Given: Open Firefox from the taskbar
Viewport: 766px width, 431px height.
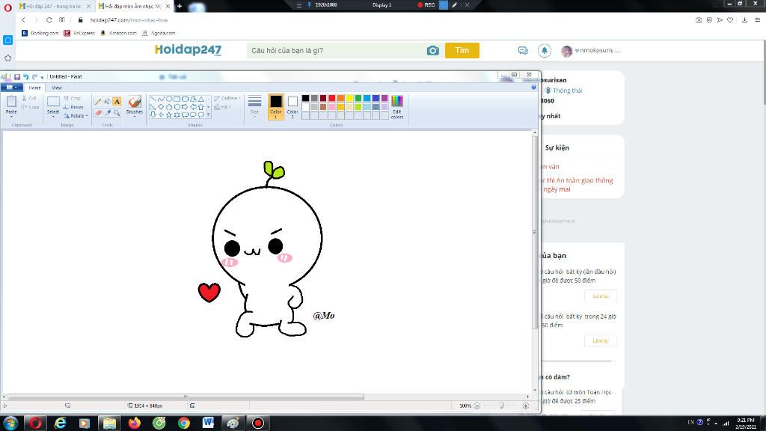Looking at the screenshot, I should pyautogui.click(x=135, y=424).
